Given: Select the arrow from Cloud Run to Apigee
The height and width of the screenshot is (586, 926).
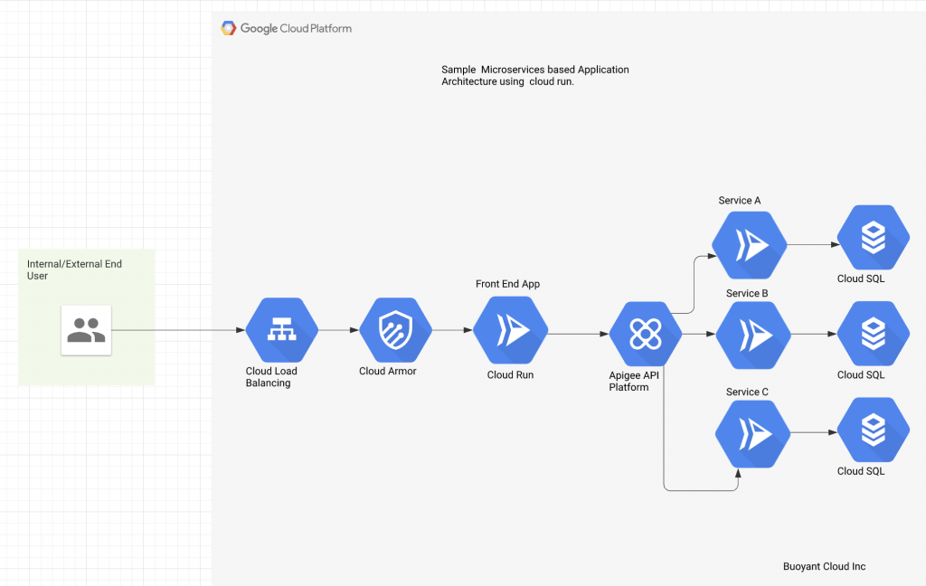Looking at the screenshot, I should 578,334.
